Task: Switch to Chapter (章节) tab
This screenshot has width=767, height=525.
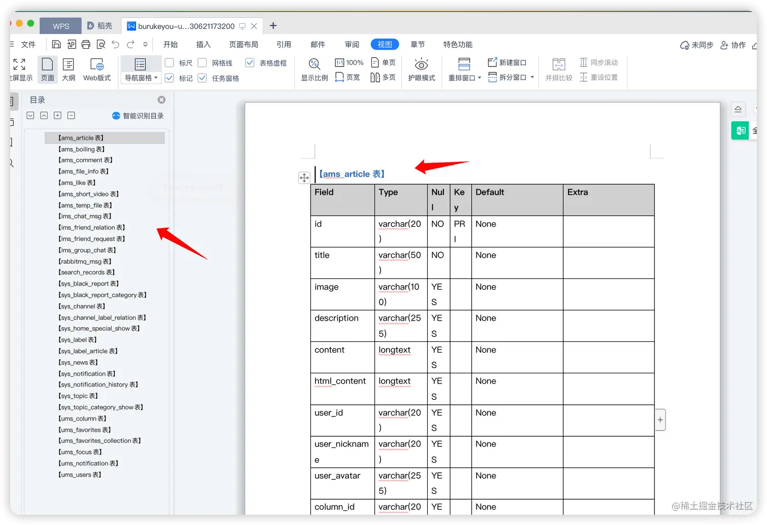Action: [418, 45]
